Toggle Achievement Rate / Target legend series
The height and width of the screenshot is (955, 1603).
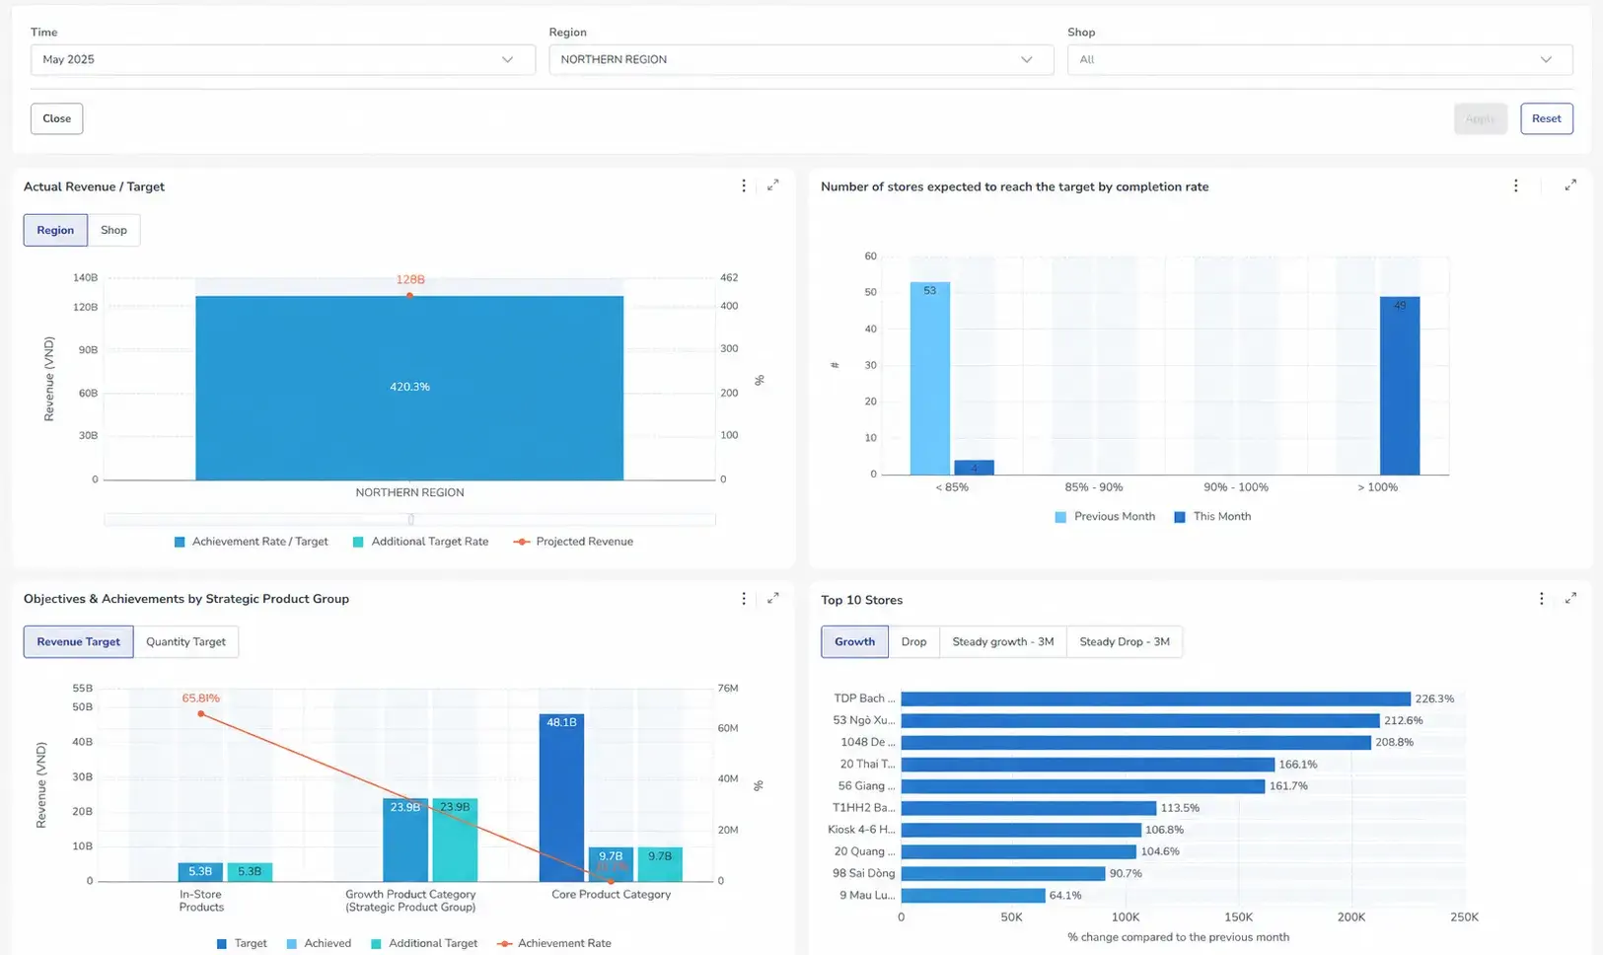point(251,542)
